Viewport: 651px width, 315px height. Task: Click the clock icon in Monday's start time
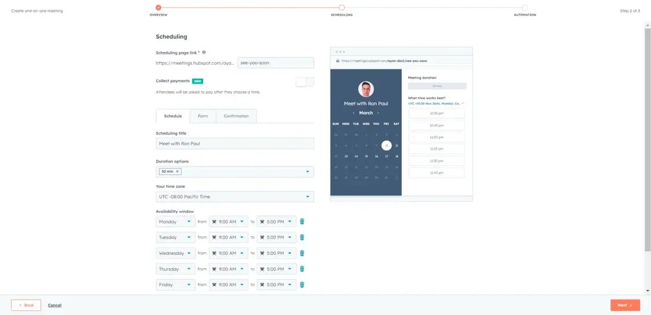click(x=214, y=222)
